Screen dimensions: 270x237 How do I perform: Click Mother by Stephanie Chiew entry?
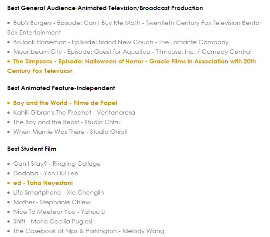tap(52, 202)
